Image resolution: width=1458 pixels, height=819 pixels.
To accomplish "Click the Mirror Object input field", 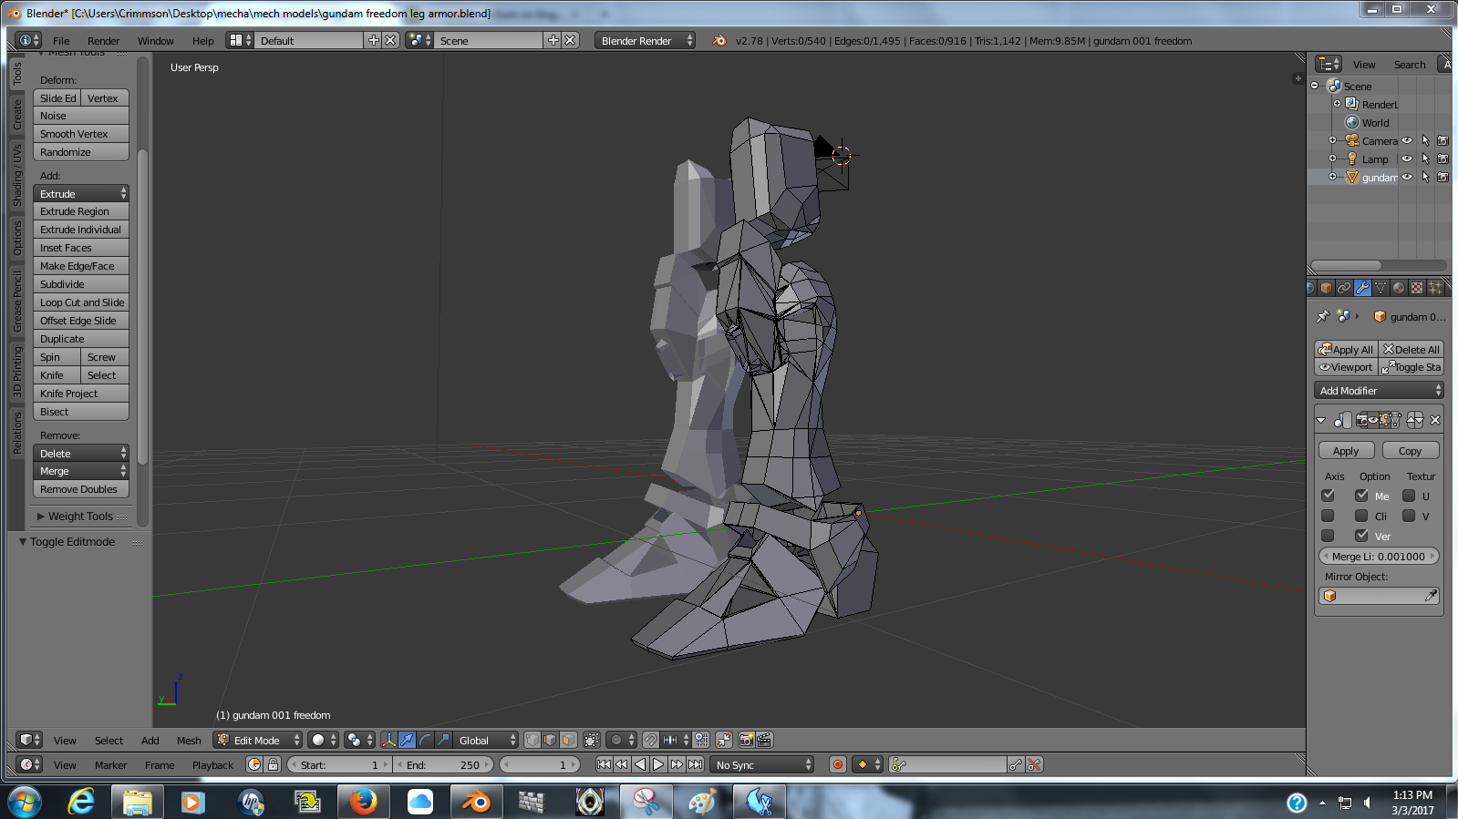I will (x=1379, y=596).
